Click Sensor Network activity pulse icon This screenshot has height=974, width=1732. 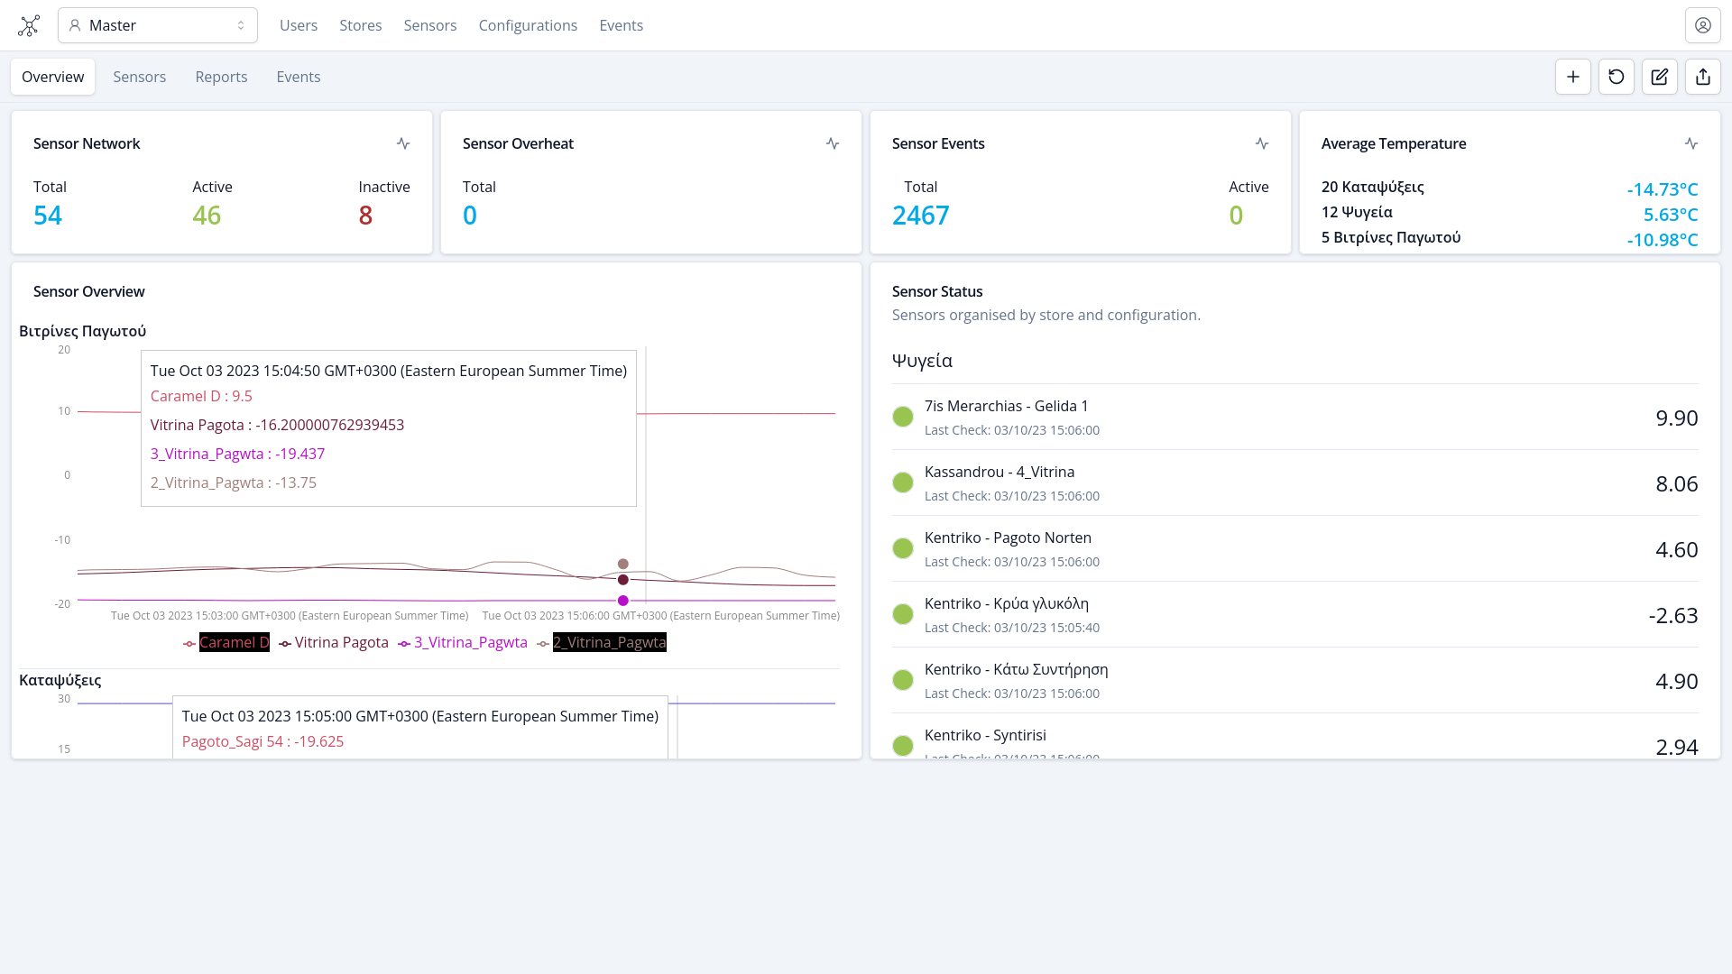pos(403,143)
